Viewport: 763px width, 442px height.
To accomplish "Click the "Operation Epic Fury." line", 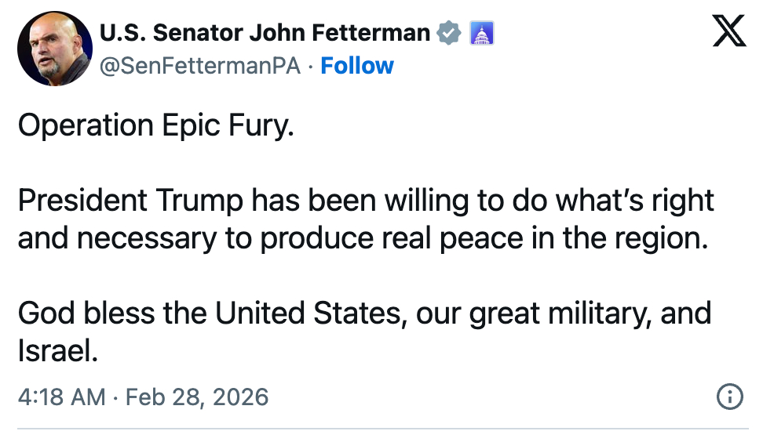I will tap(155, 125).
